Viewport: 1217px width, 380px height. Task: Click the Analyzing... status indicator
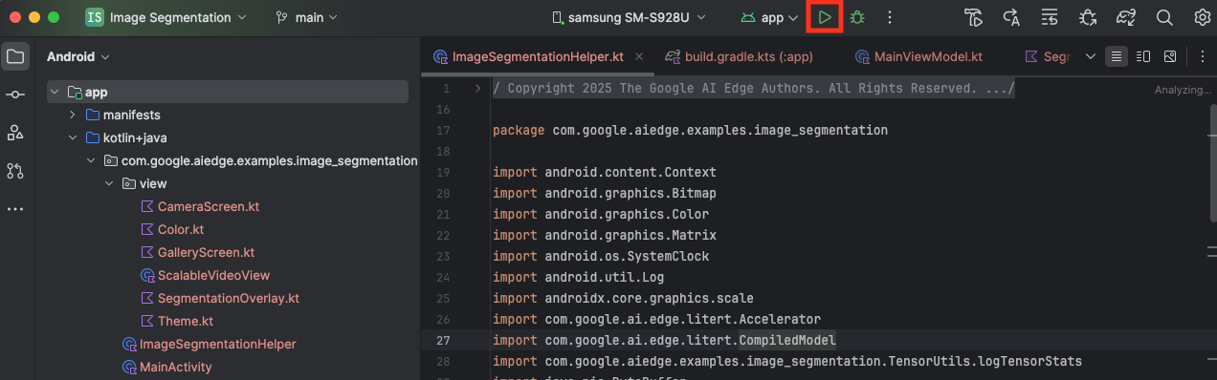coord(1183,89)
